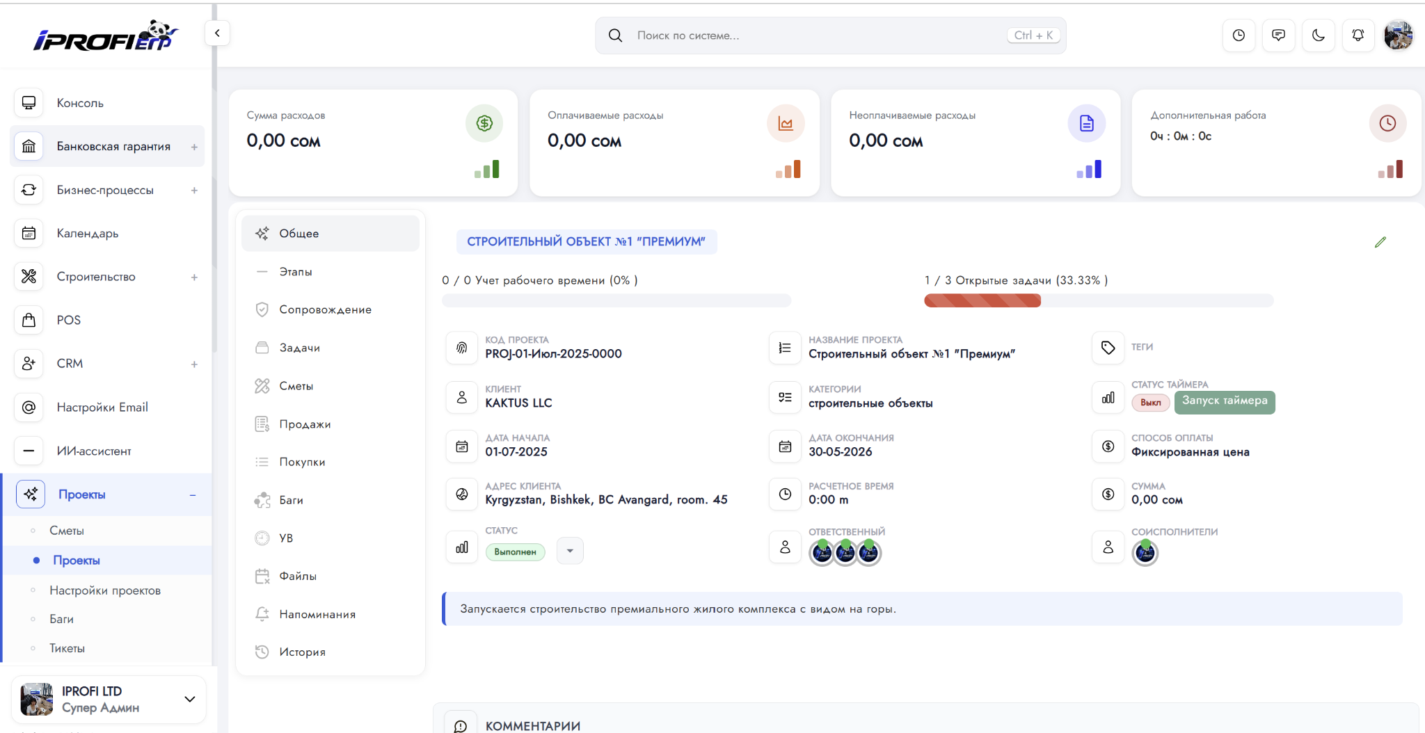Select the Файлы tab

pos(331,576)
